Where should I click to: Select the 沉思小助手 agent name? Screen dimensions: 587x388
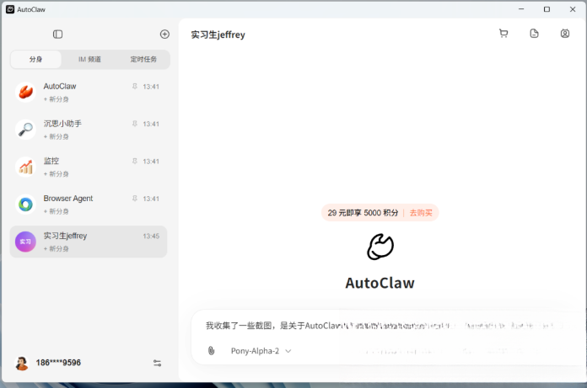pyautogui.click(x=62, y=124)
